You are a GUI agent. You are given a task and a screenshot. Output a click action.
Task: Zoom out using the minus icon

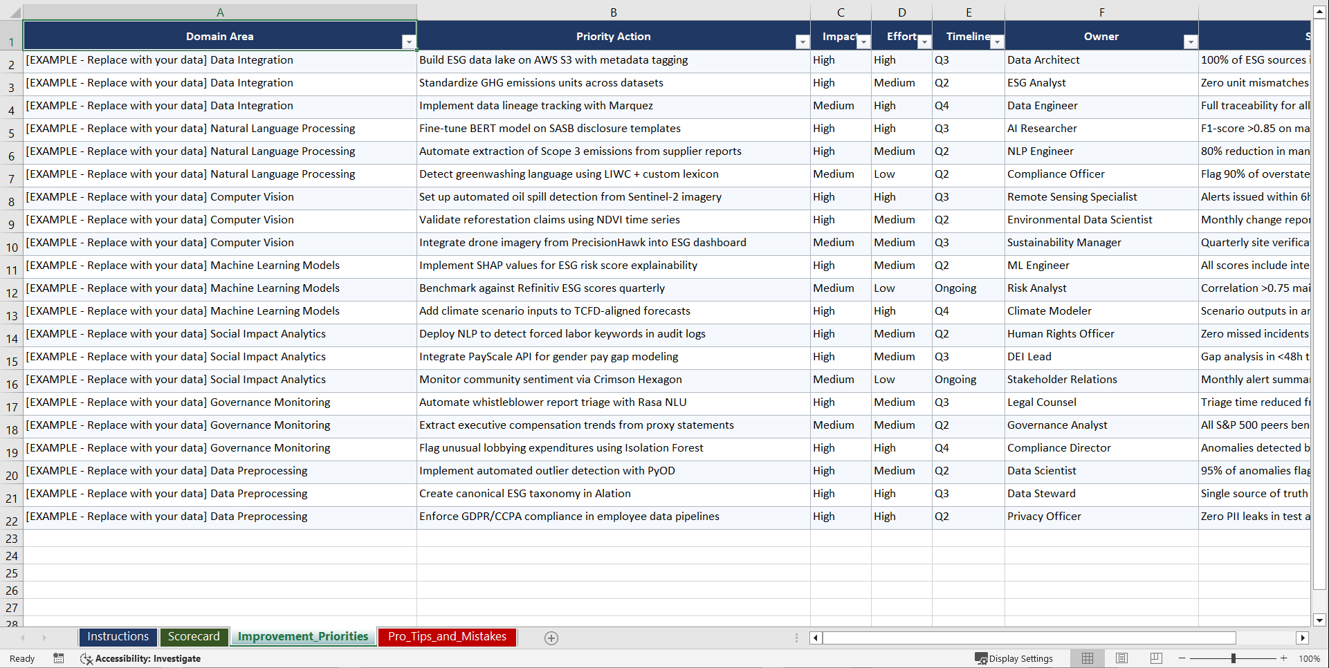click(1182, 658)
